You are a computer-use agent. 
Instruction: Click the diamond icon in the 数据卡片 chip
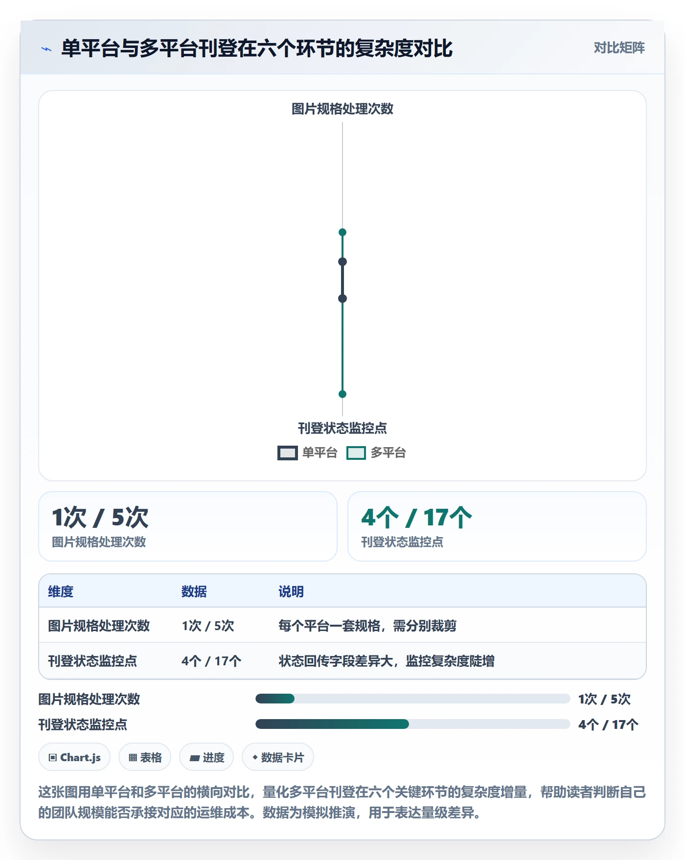tap(255, 757)
